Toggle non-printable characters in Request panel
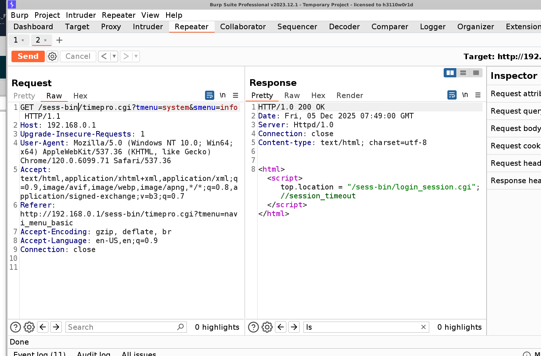 pos(223,95)
